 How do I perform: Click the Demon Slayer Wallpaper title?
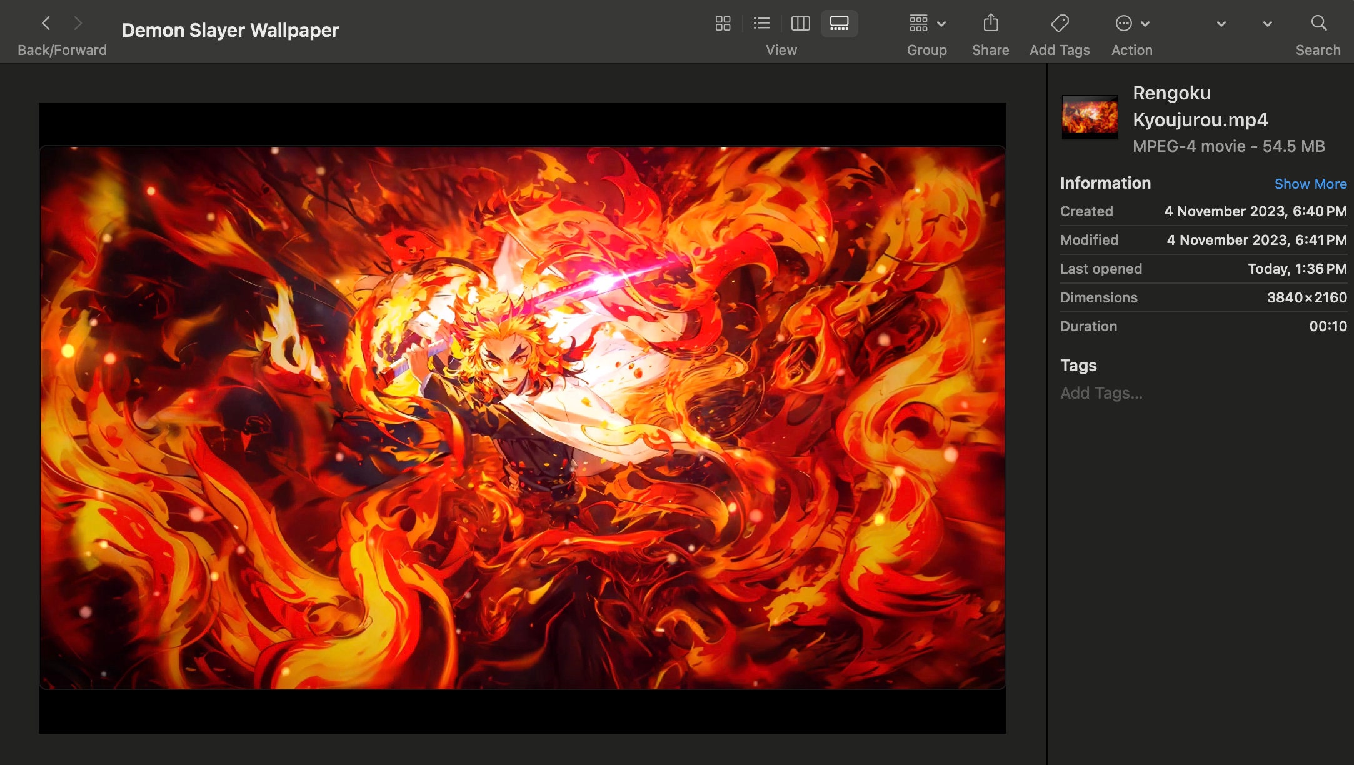pyautogui.click(x=230, y=29)
